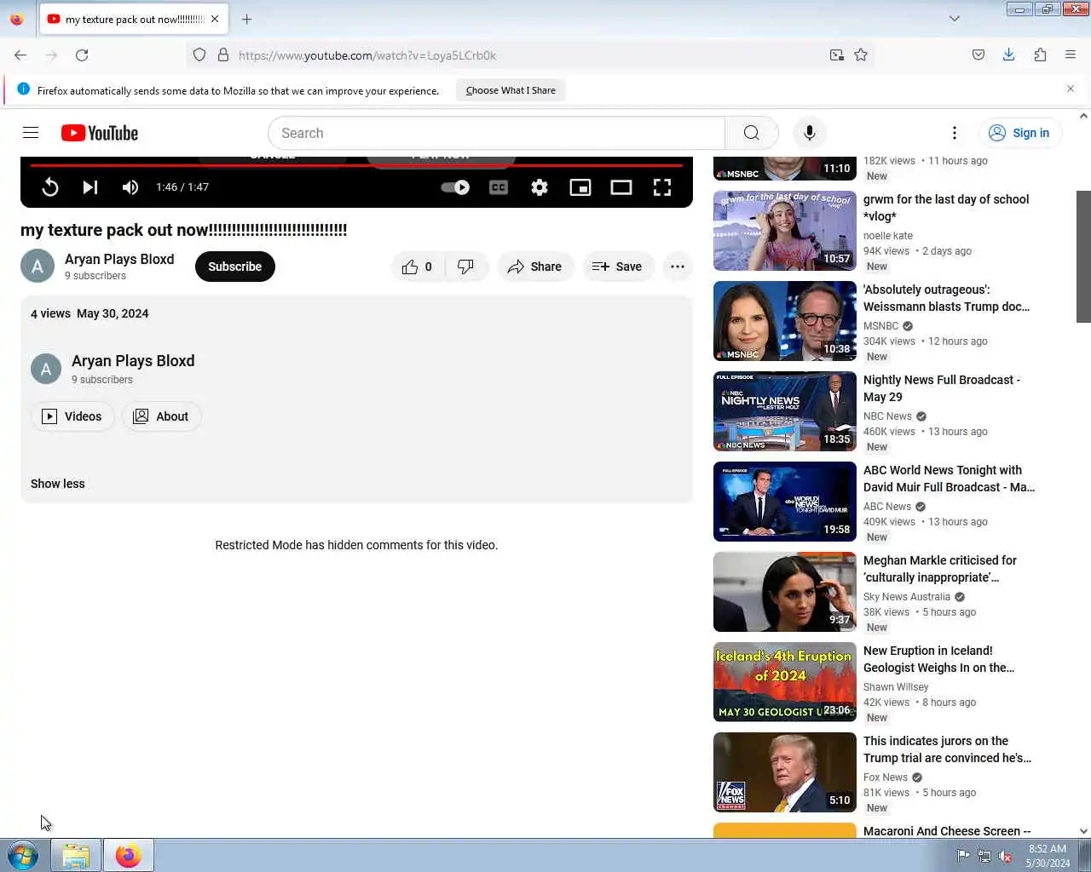Replay the video with the replay icon

click(x=50, y=187)
